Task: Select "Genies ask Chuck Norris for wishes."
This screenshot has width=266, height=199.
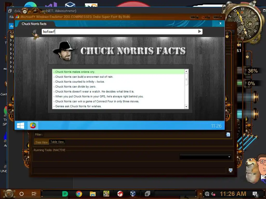Action: pos(118,106)
